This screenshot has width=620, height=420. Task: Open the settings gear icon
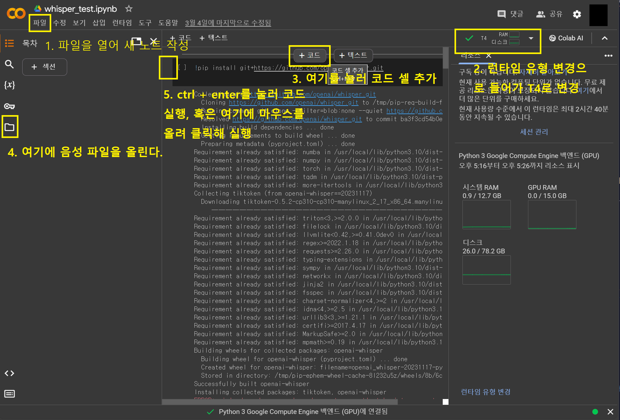(x=577, y=14)
